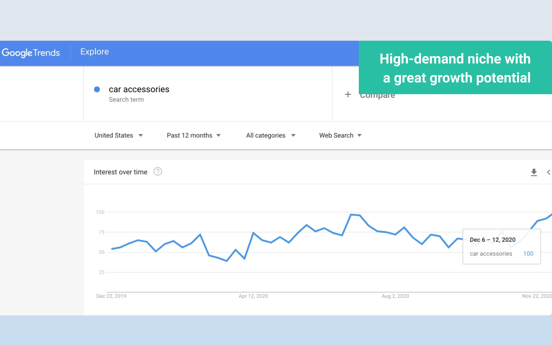Click the embed chevron icon beside download

548,172
